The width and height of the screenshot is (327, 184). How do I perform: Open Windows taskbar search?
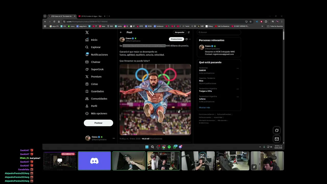click(x=153, y=147)
